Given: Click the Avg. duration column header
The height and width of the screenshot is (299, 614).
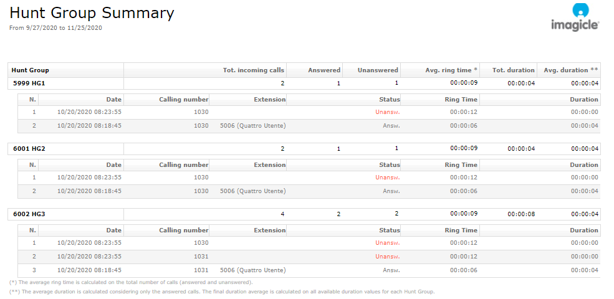Looking at the screenshot, I should coord(571,70).
